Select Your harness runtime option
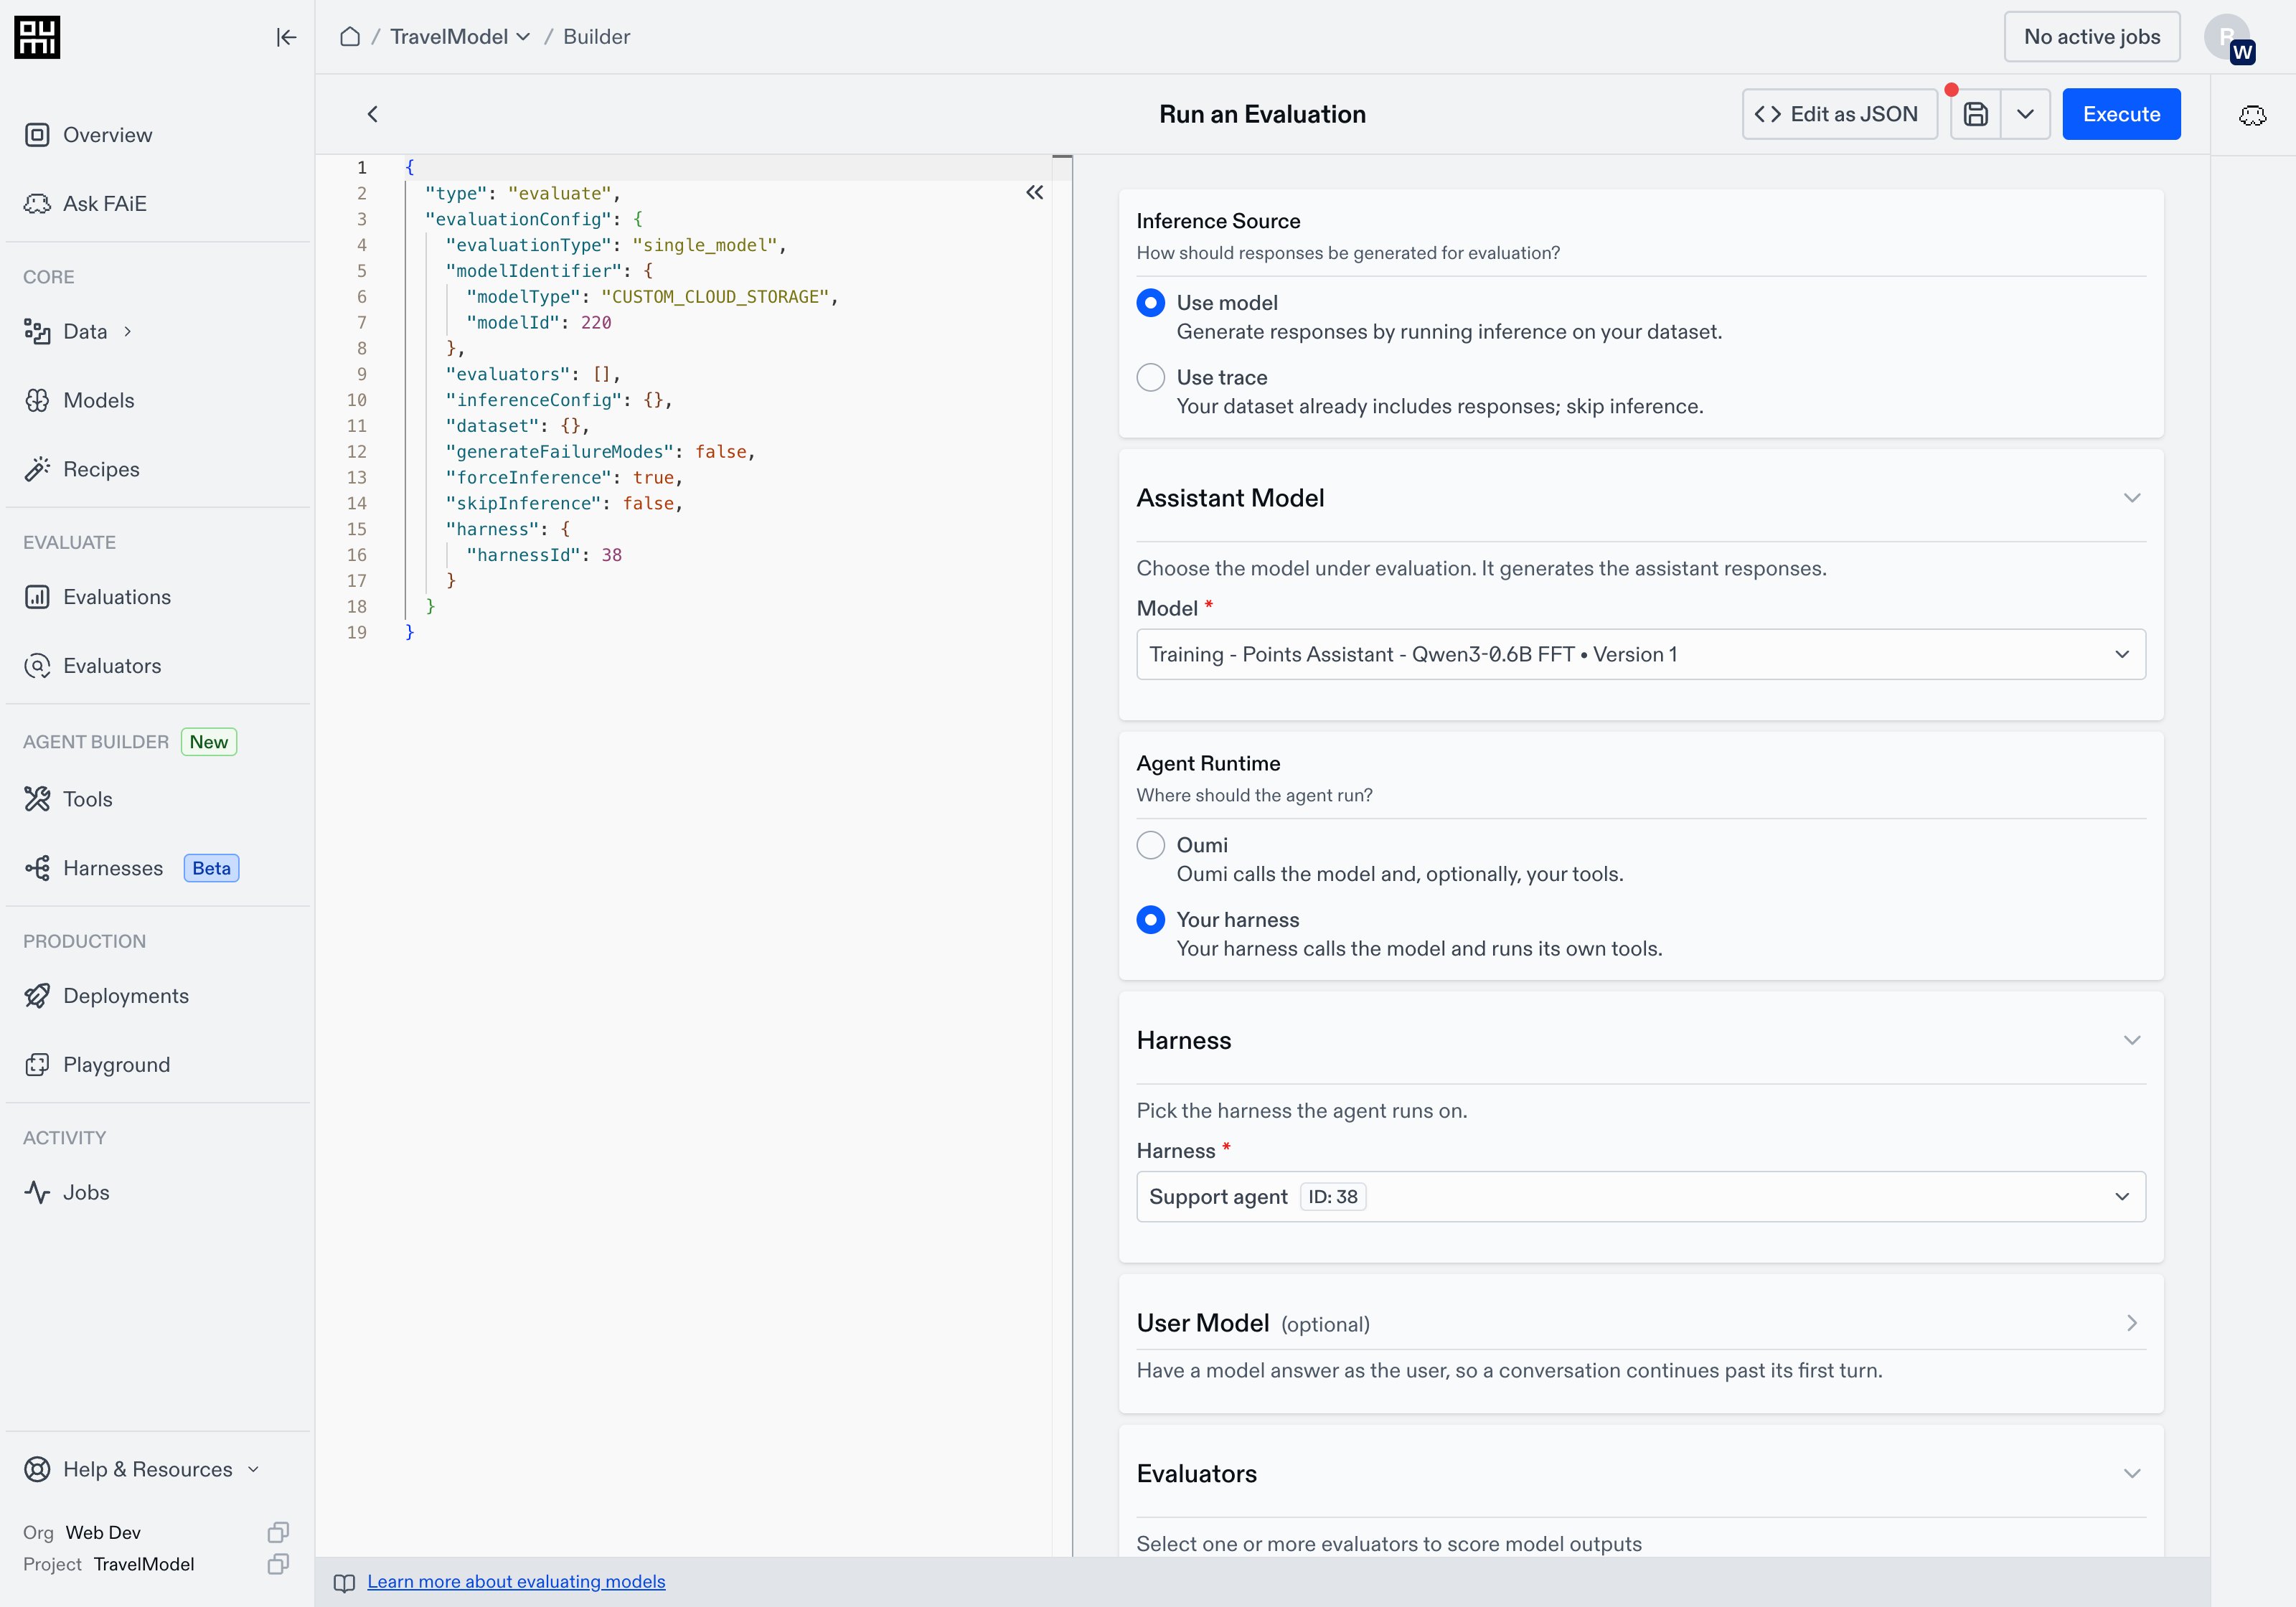Screen dimensions: 2296x1607 (1150, 920)
